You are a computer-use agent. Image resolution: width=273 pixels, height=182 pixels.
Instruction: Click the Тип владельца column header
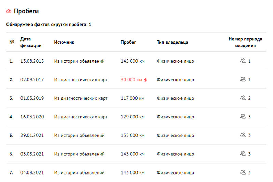coord(172,42)
